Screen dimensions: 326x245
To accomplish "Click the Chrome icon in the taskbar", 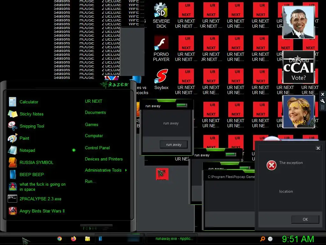I will (60, 239).
